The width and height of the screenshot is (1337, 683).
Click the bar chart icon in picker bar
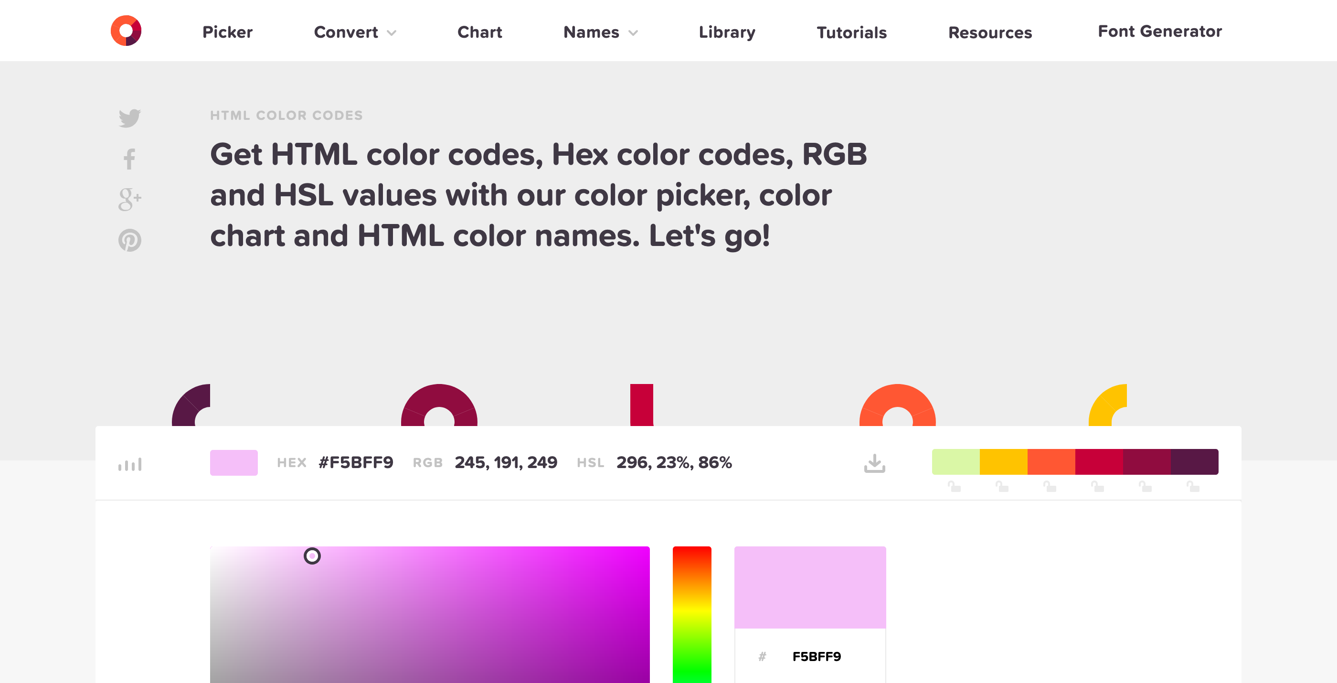[x=130, y=464]
